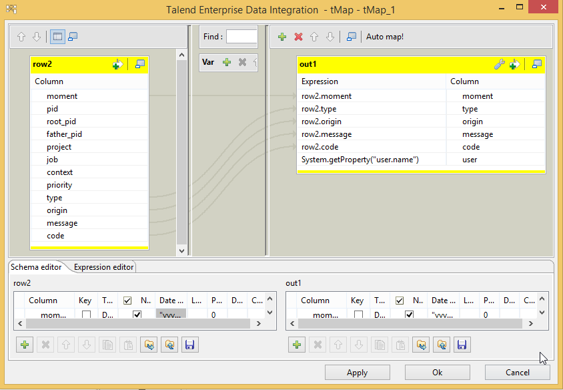
Task: Add column to out1 schema
Action: [x=297, y=345]
